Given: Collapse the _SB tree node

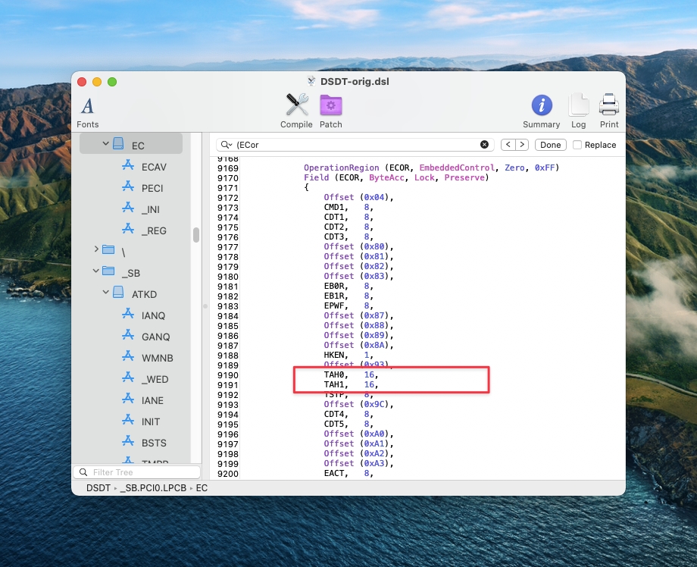Looking at the screenshot, I should pyautogui.click(x=96, y=271).
